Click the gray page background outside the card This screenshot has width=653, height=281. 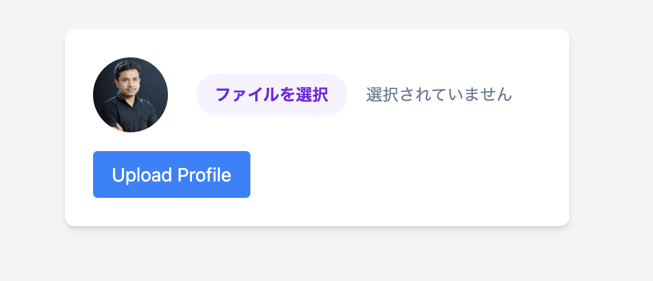[x=609, y=252]
